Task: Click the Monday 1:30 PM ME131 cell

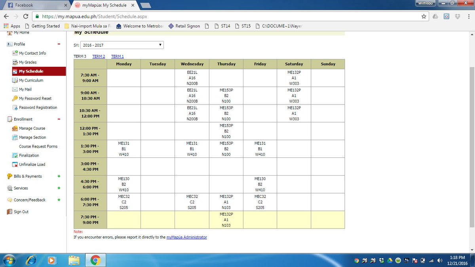Action: (124, 149)
